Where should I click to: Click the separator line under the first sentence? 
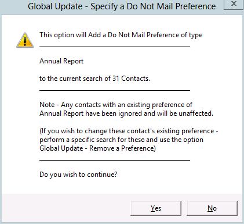(115, 47)
